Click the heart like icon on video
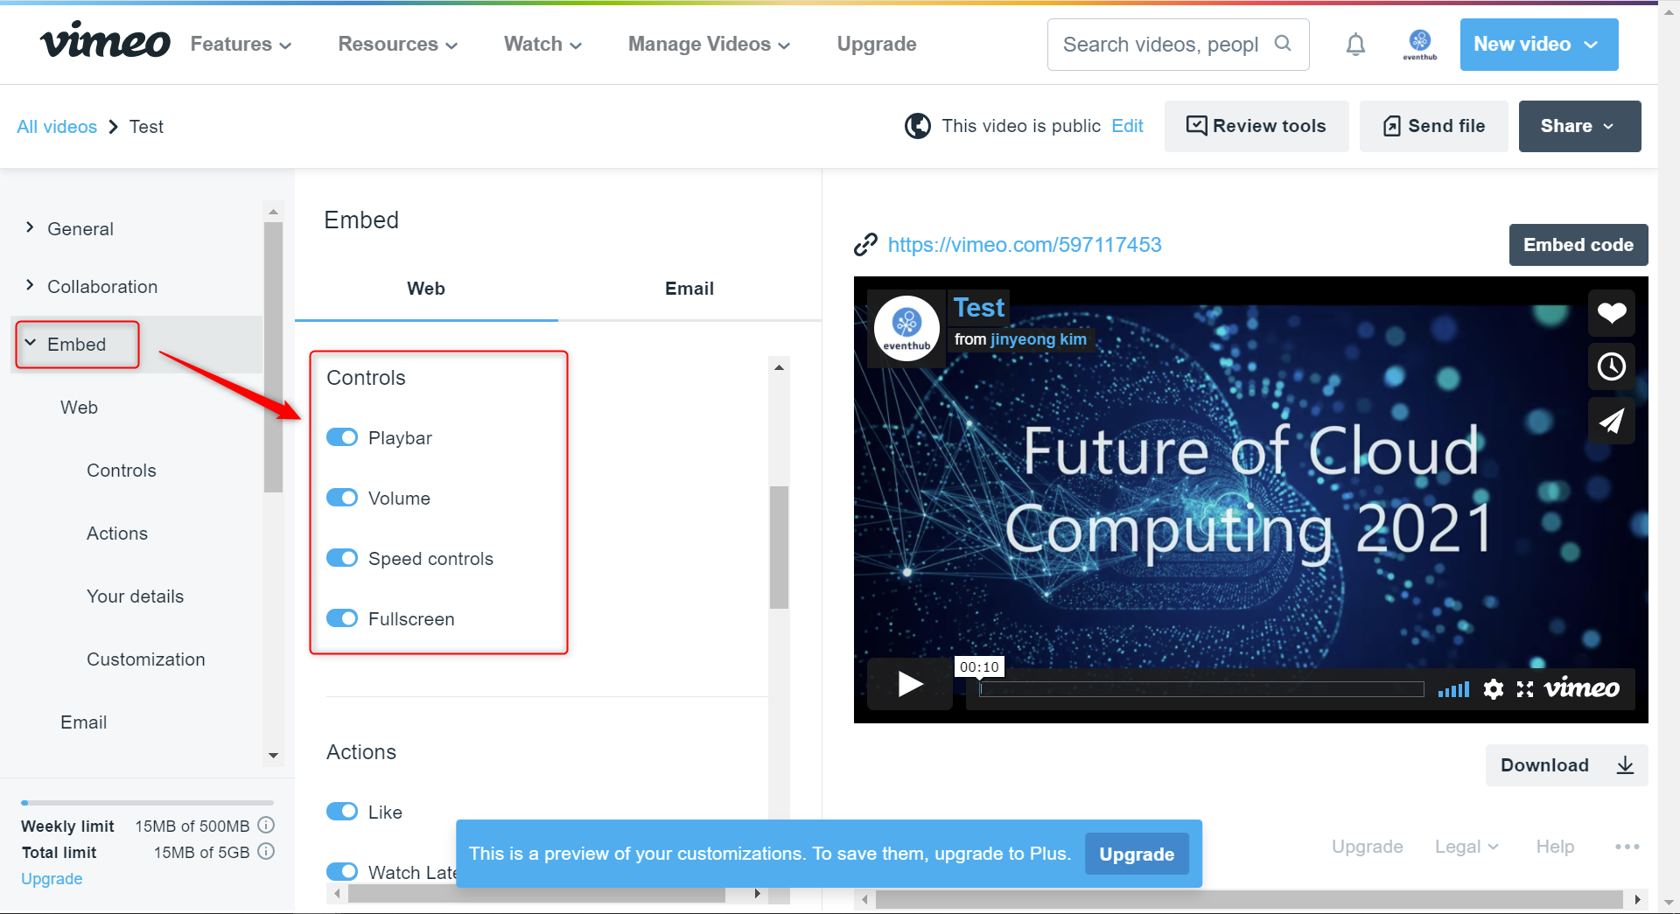The width and height of the screenshot is (1680, 914). [x=1611, y=313]
